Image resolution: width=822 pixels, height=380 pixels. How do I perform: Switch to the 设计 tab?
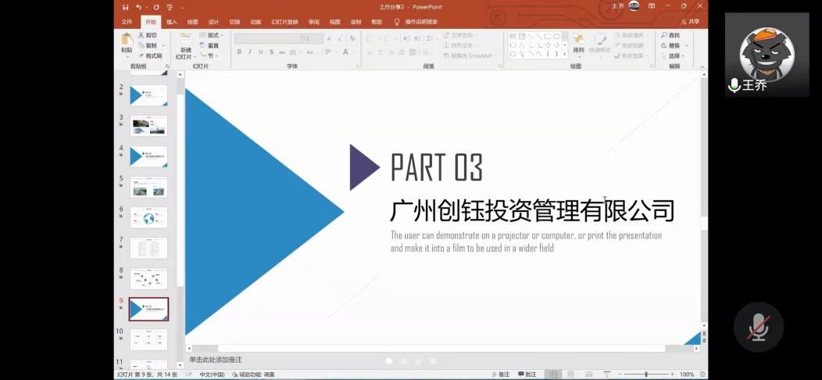point(213,22)
